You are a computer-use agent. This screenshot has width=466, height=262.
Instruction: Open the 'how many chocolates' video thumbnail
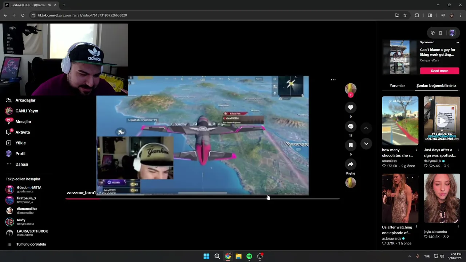[400, 121]
